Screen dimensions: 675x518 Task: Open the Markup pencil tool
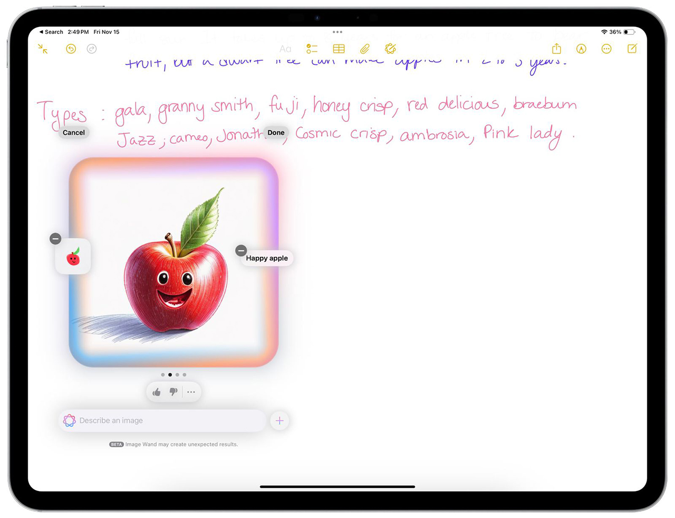(x=581, y=49)
